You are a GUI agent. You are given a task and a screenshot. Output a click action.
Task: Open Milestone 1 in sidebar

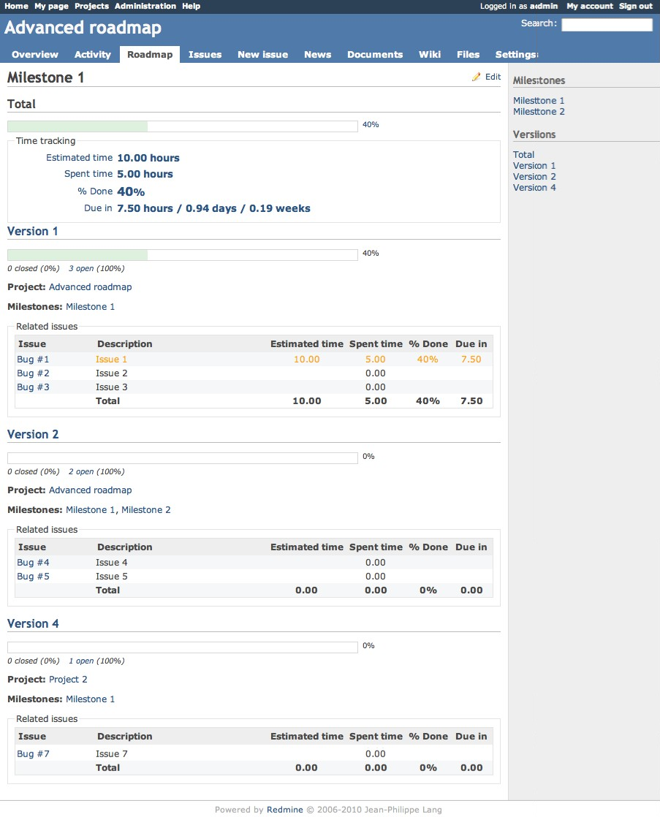(x=539, y=101)
